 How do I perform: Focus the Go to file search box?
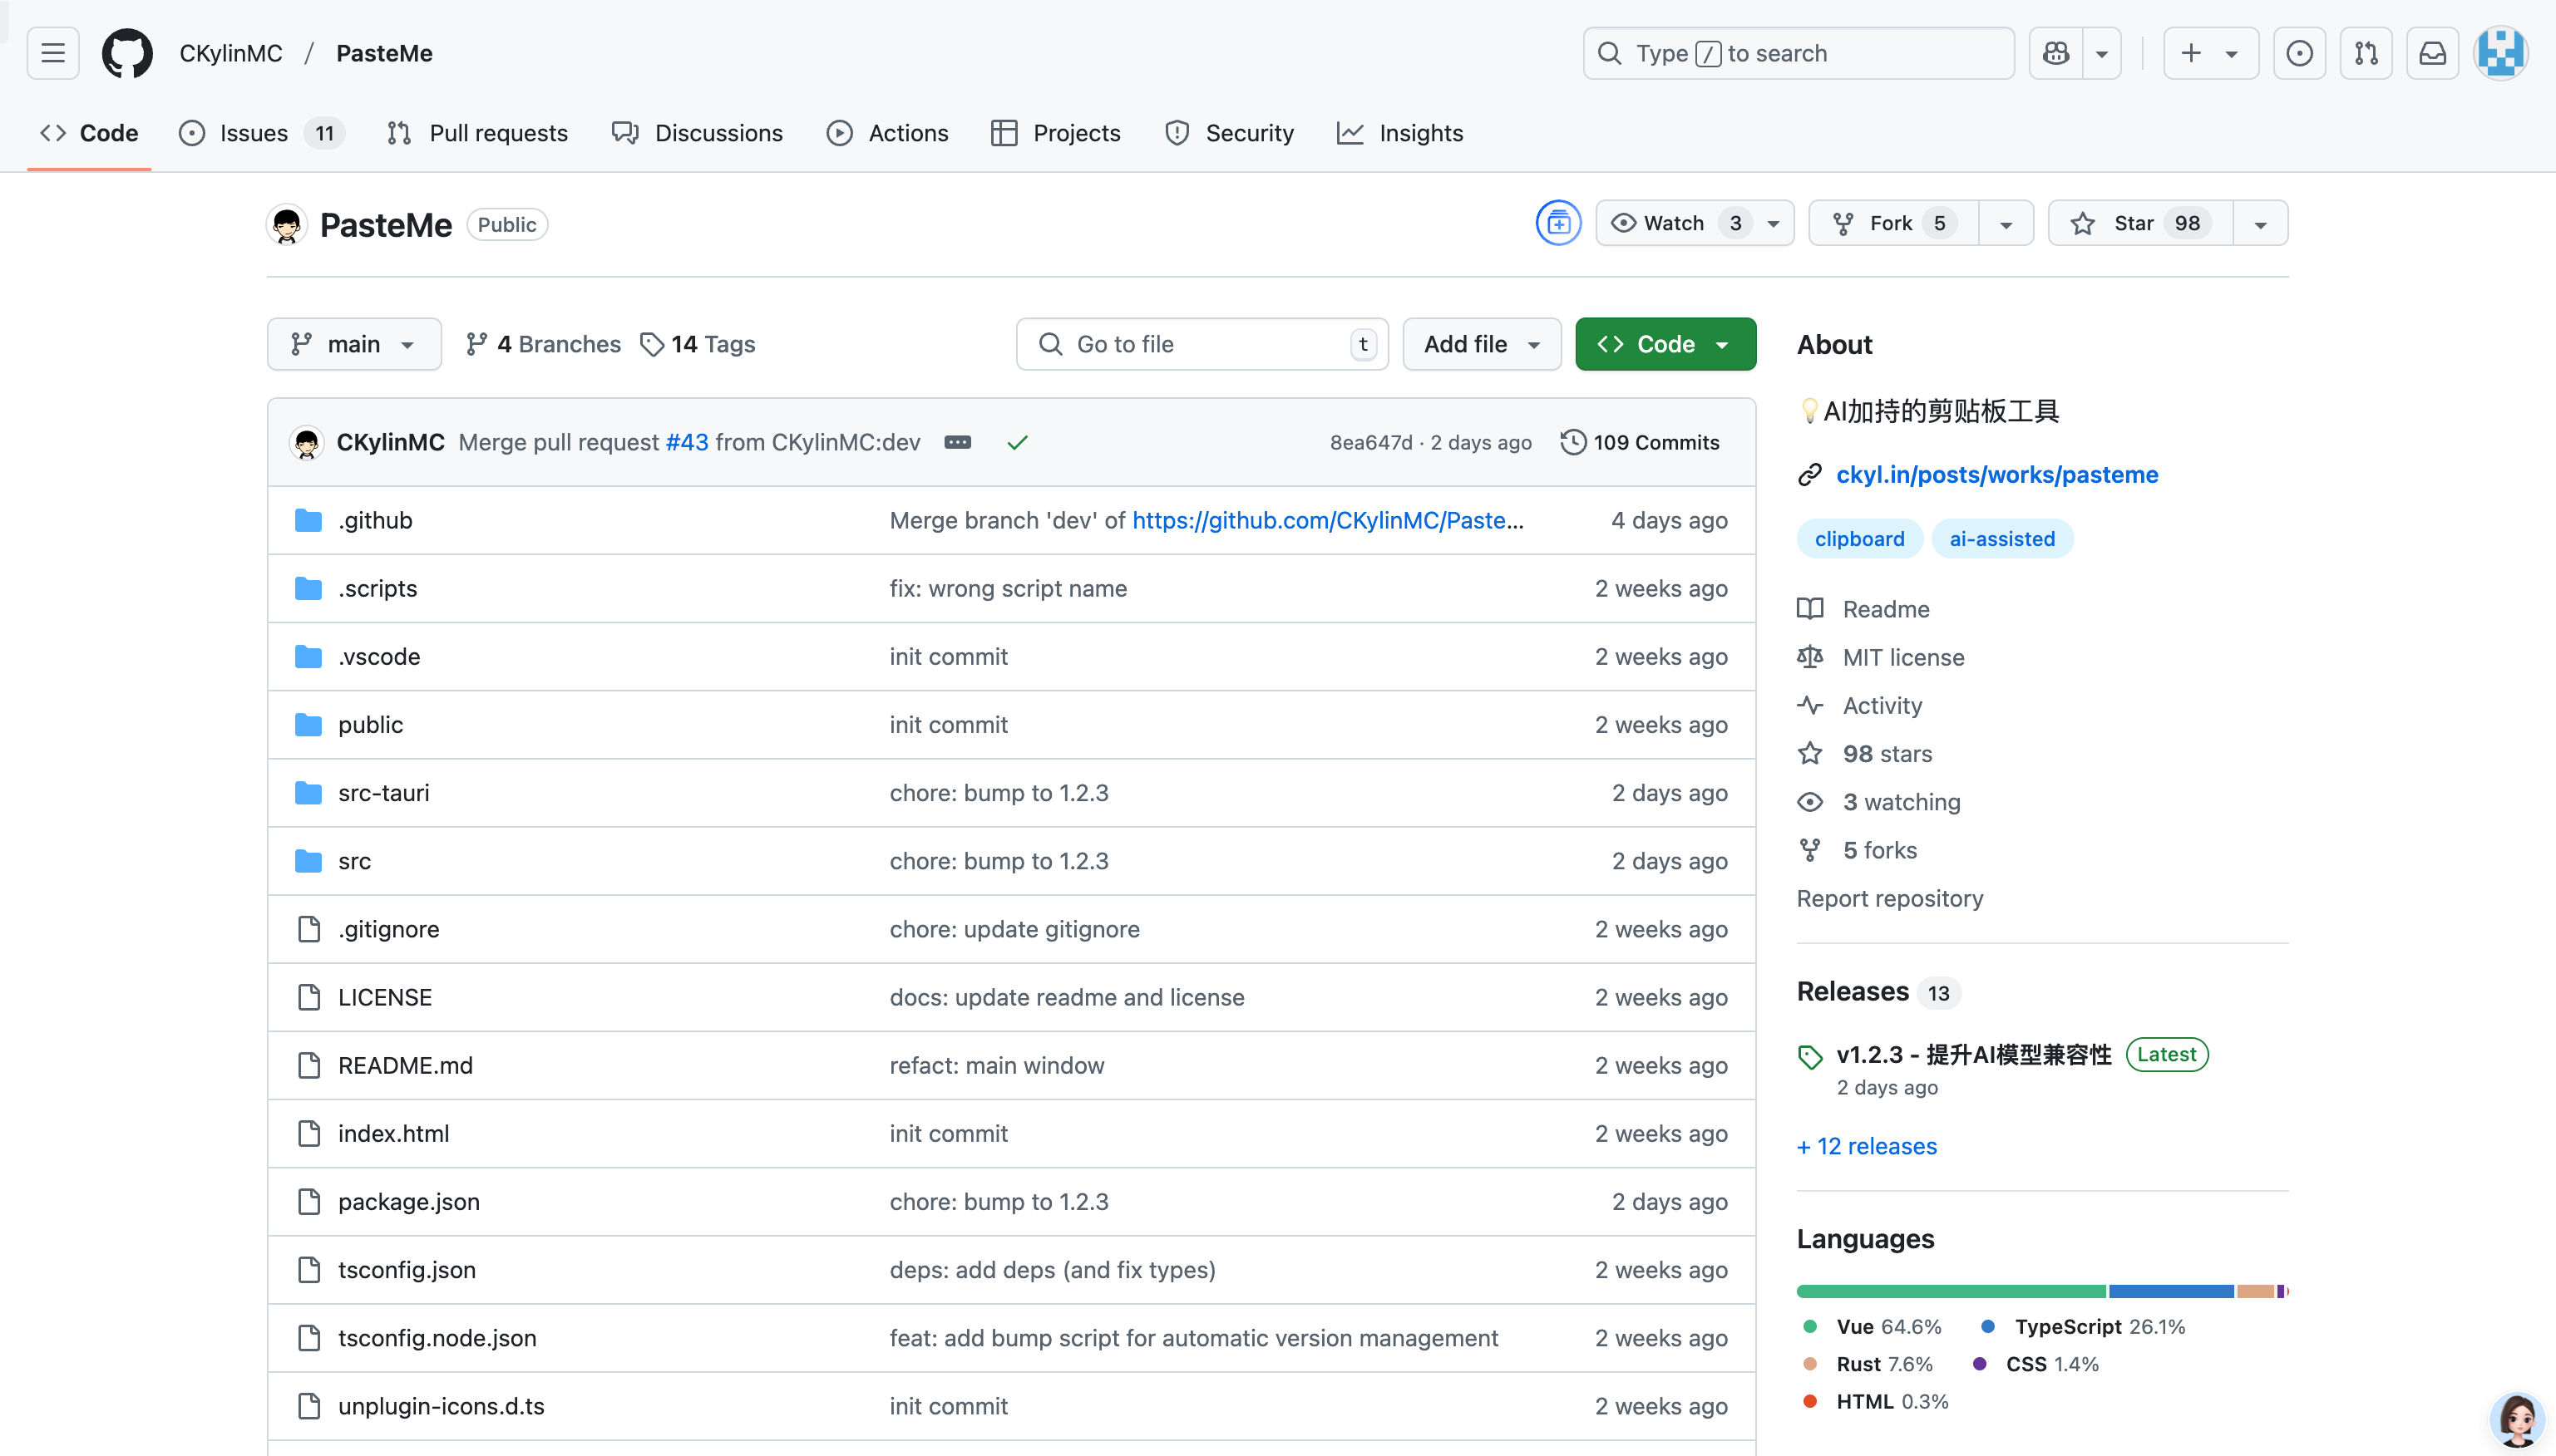(x=1202, y=344)
